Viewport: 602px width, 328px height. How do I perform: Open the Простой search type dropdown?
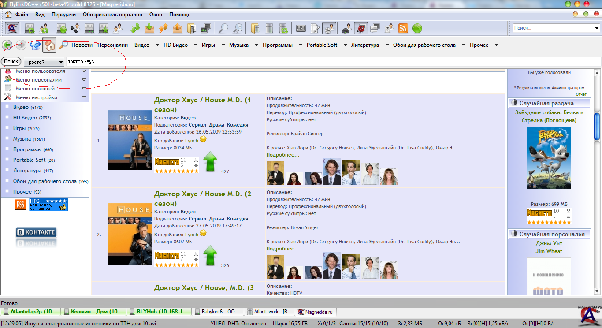point(44,62)
